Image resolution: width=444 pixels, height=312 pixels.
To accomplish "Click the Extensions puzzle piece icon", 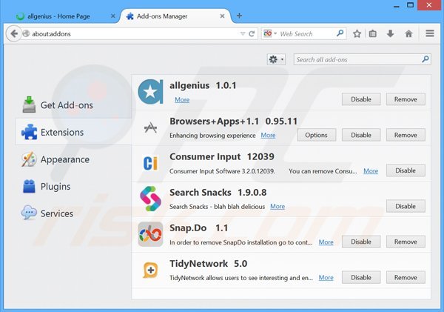I will click(x=29, y=132).
